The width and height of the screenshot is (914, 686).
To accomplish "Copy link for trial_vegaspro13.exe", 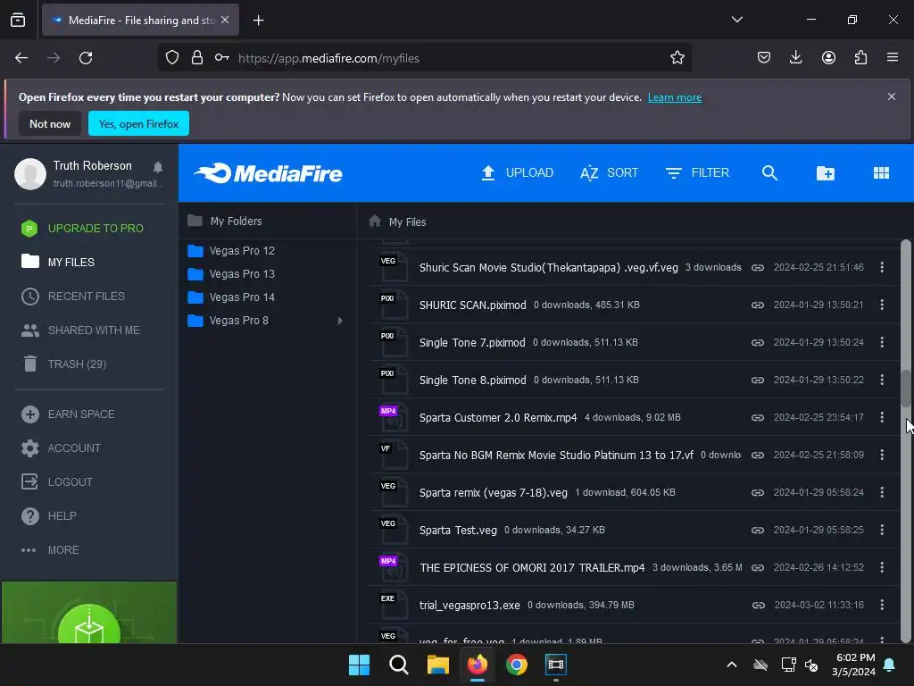I will coord(758,605).
